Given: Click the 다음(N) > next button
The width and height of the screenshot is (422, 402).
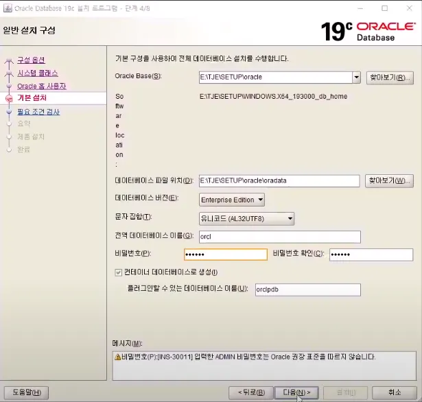Looking at the screenshot, I should (296, 392).
